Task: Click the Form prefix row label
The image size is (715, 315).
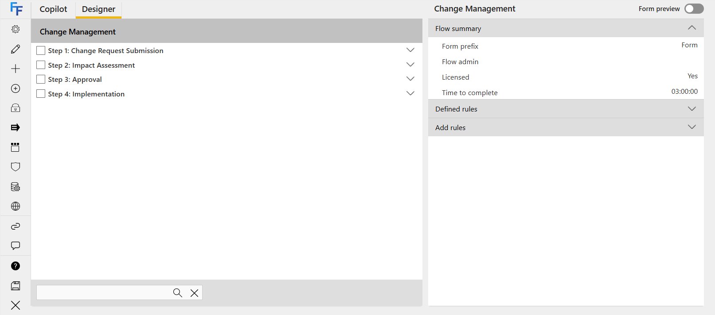Action: point(460,46)
